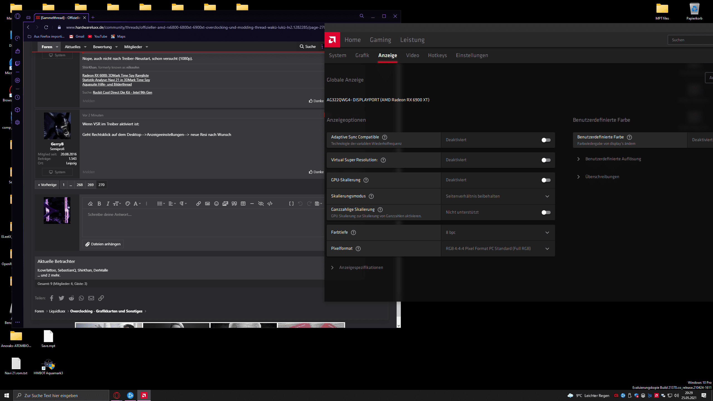Insert code block with </> icon

(x=270, y=204)
